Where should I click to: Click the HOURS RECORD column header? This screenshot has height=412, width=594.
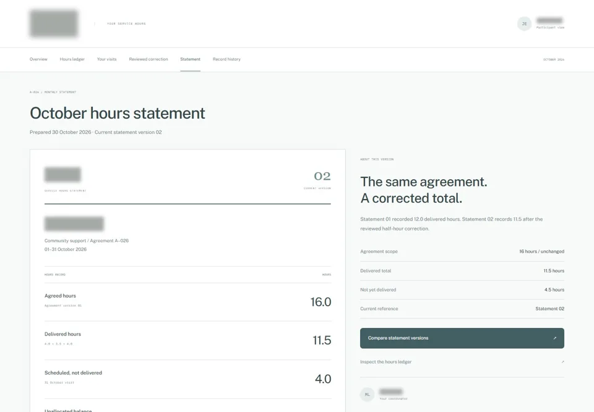point(55,275)
